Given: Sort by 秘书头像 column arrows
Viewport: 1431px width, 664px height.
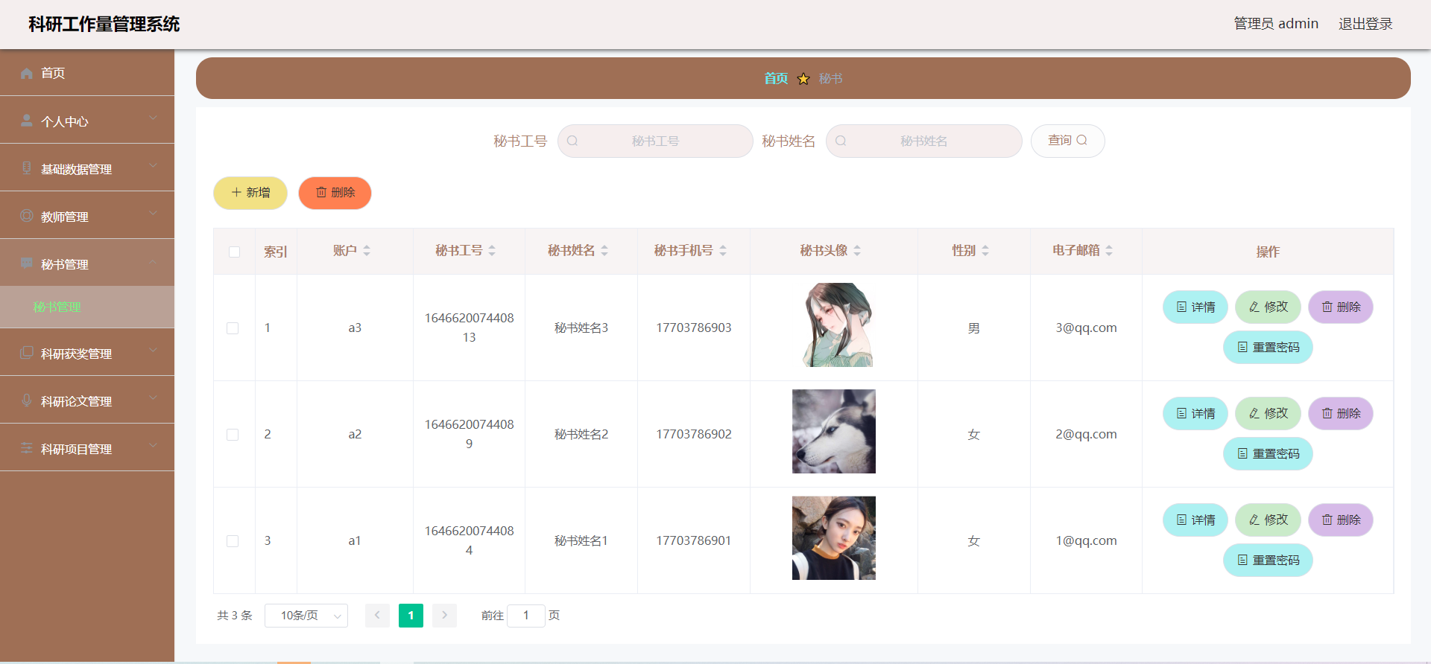Looking at the screenshot, I should click(857, 251).
